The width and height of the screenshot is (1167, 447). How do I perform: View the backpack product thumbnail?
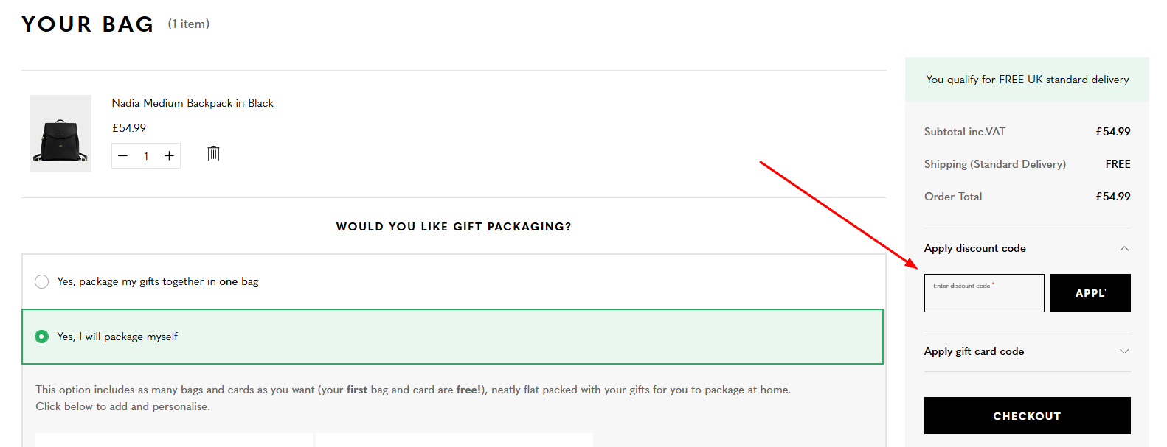point(60,133)
